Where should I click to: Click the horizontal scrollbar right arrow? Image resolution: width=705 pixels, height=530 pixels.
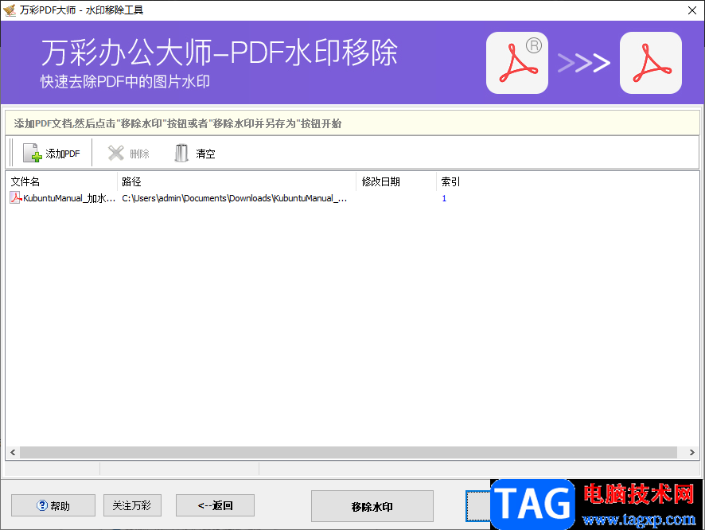point(692,452)
